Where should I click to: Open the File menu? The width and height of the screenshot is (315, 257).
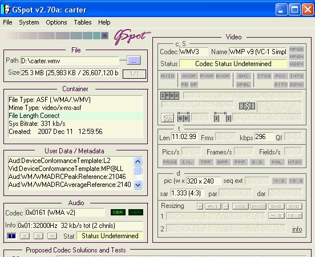click(x=7, y=22)
